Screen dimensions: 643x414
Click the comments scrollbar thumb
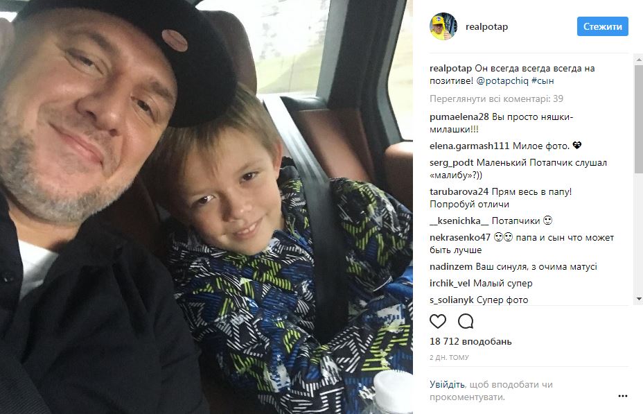coord(639,119)
